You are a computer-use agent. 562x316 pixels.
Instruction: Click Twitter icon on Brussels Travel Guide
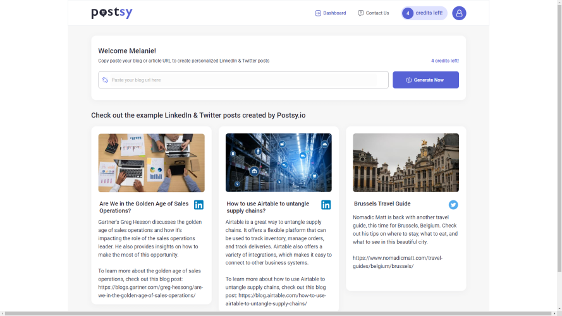pyautogui.click(x=453, y=205)
